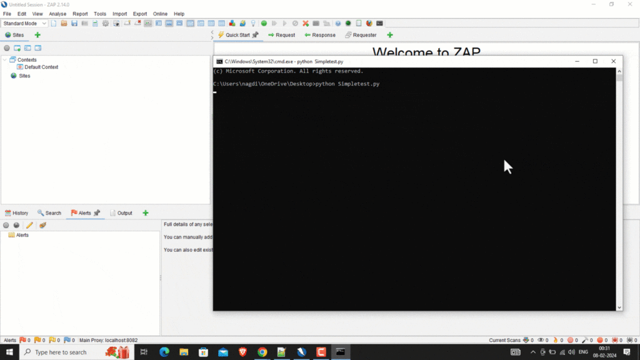Toggle the full layout toolbar icon
The image size is (640, 360).
click(x=179, y=23)
